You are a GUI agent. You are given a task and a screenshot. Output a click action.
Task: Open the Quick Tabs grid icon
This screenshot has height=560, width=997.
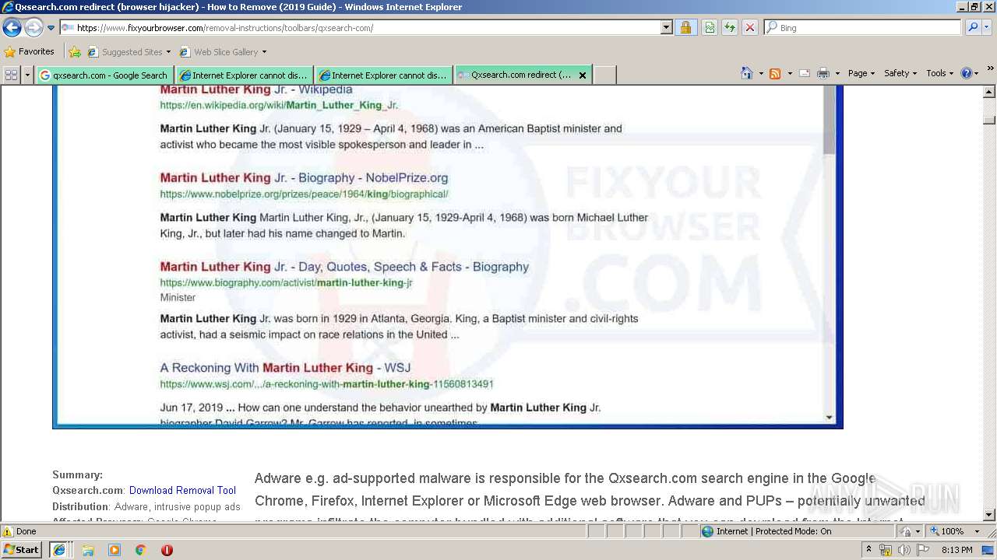point(11,75)
